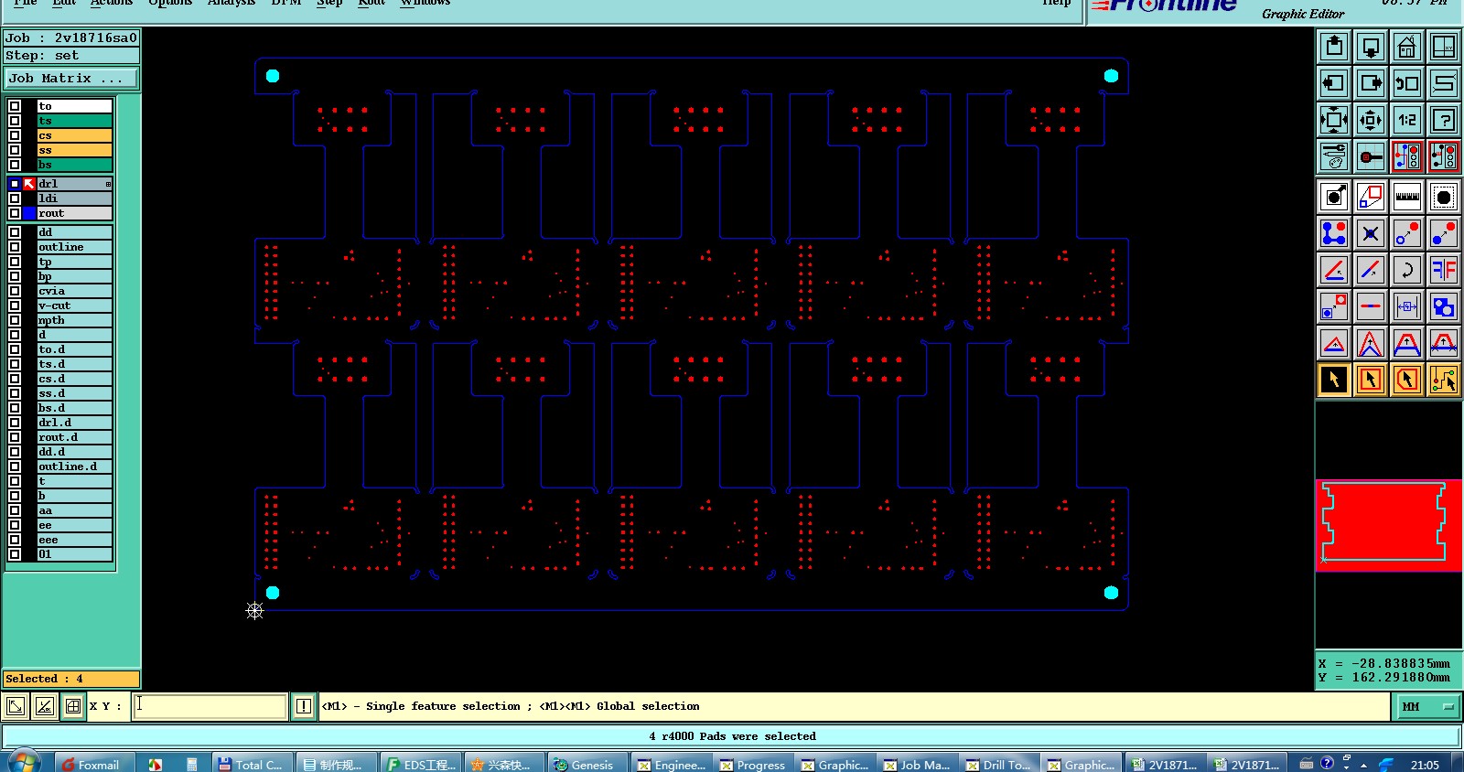Open the Analysis menu
Screen dimensions: 1464x772
[231, 3]
